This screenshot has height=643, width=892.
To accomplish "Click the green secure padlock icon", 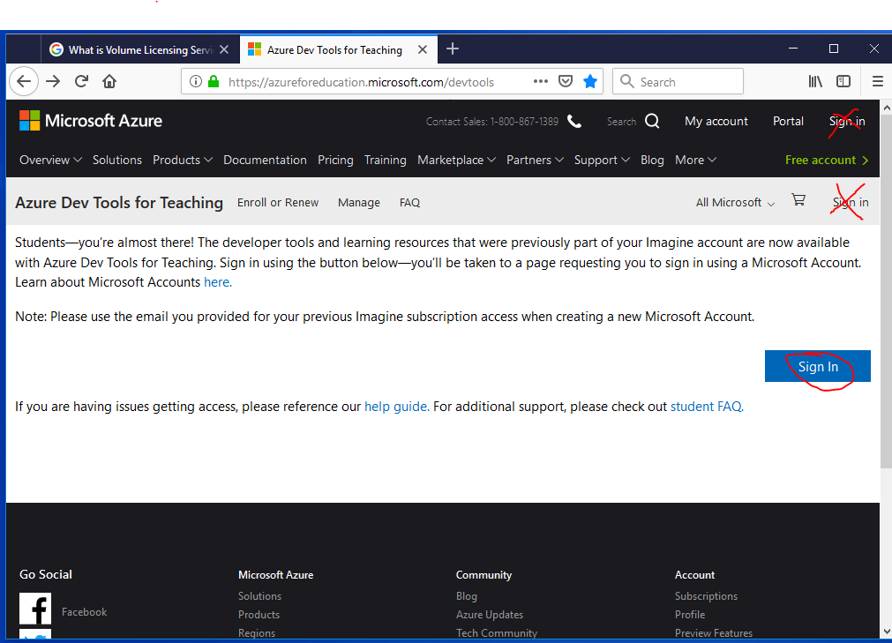I will click(x=214, y=81).
